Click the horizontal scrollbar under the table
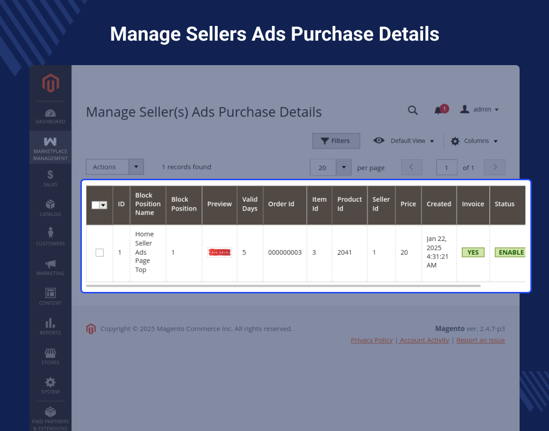Viewport: 549px width, 431px height. coord(283,286)
